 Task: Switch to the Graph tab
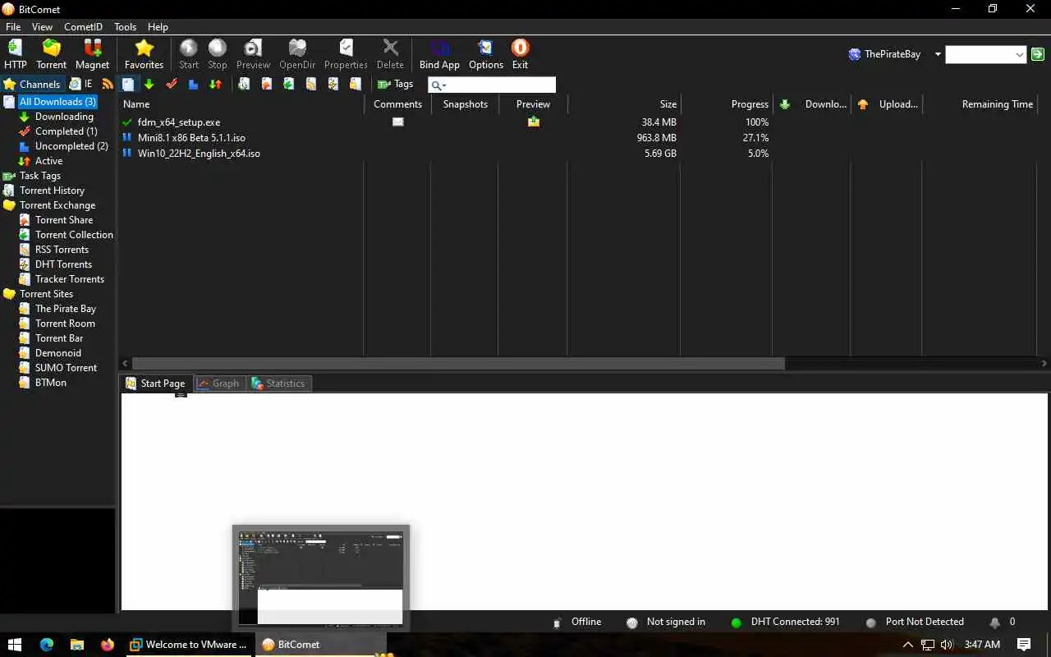[218, 384]
